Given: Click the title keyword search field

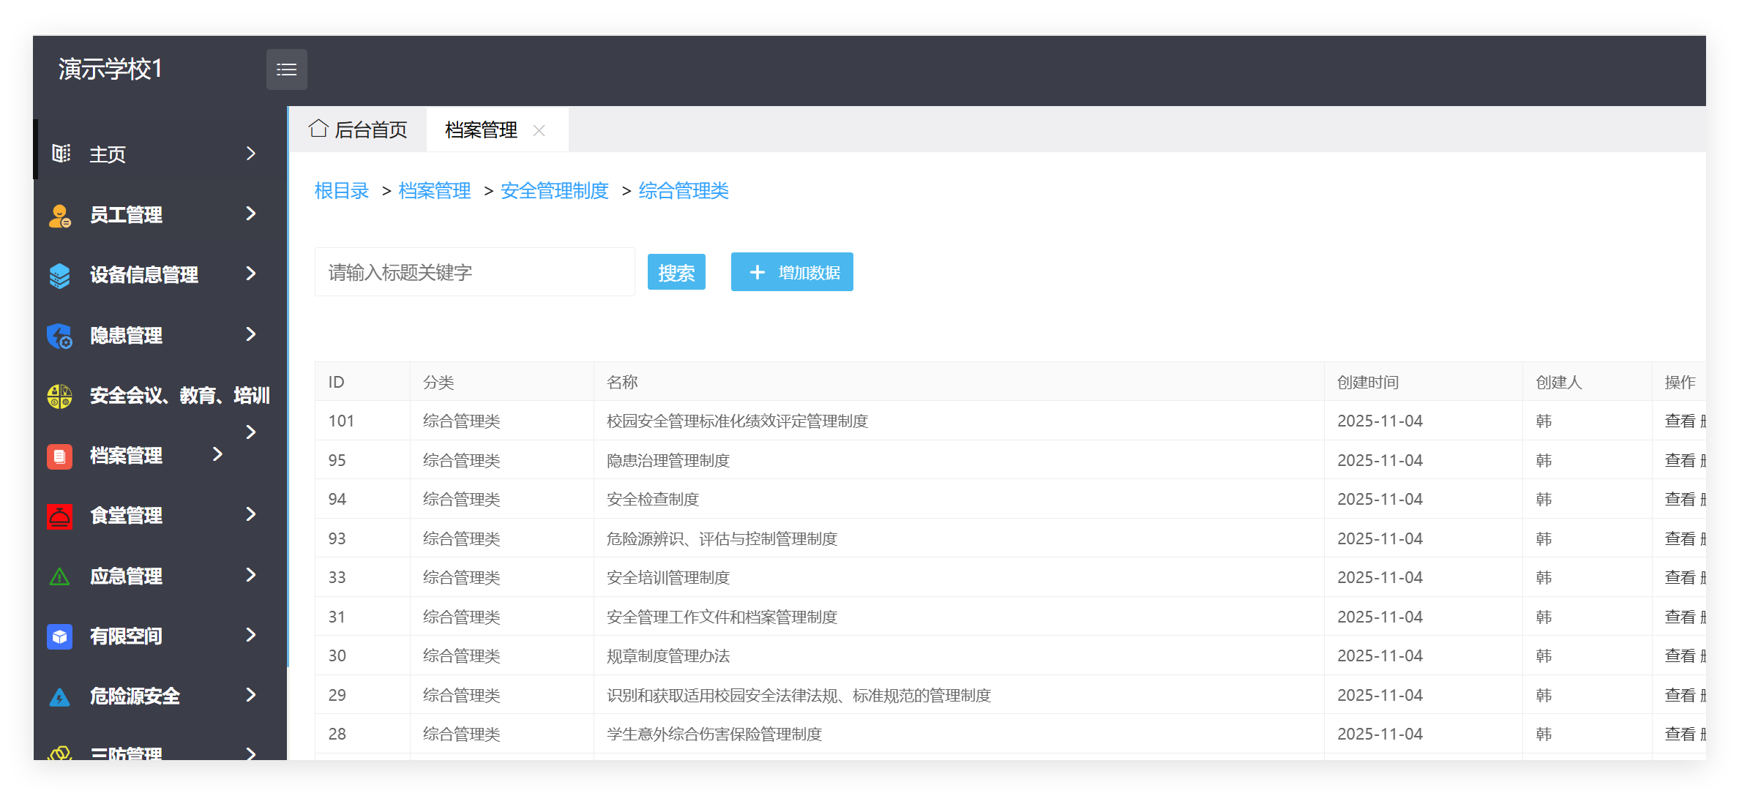Looking at the screenshot, I should click(474, 271).
